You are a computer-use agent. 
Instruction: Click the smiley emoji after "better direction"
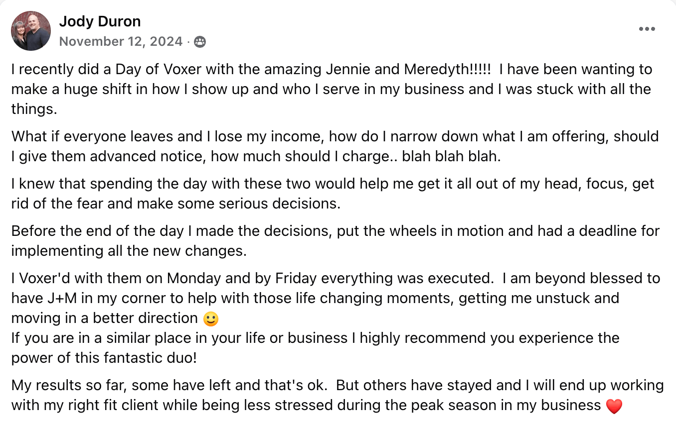(x=211, y=318)
